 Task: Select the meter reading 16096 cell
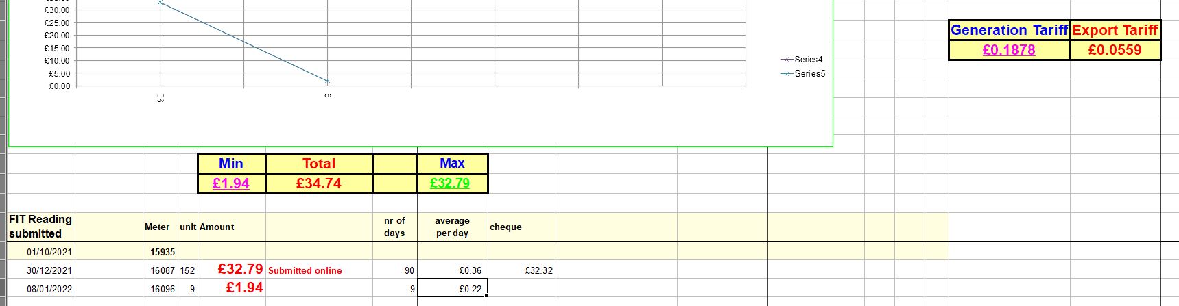tap(162, 289)
